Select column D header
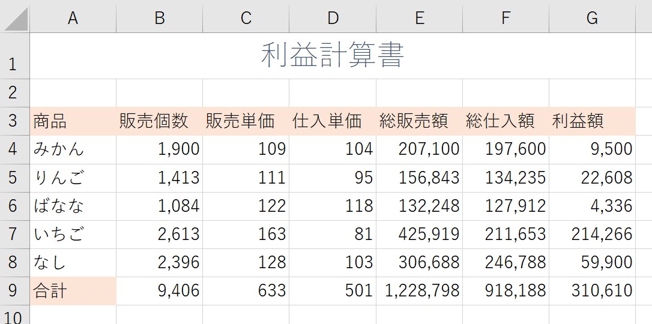Screen dimensions: 652x324 (333, 19)
